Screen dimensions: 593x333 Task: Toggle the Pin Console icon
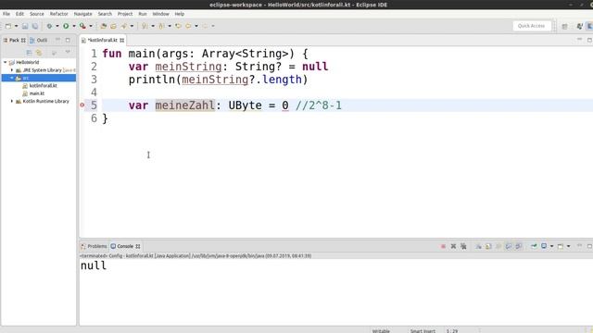pyautogui.click(x=534, y=247)
